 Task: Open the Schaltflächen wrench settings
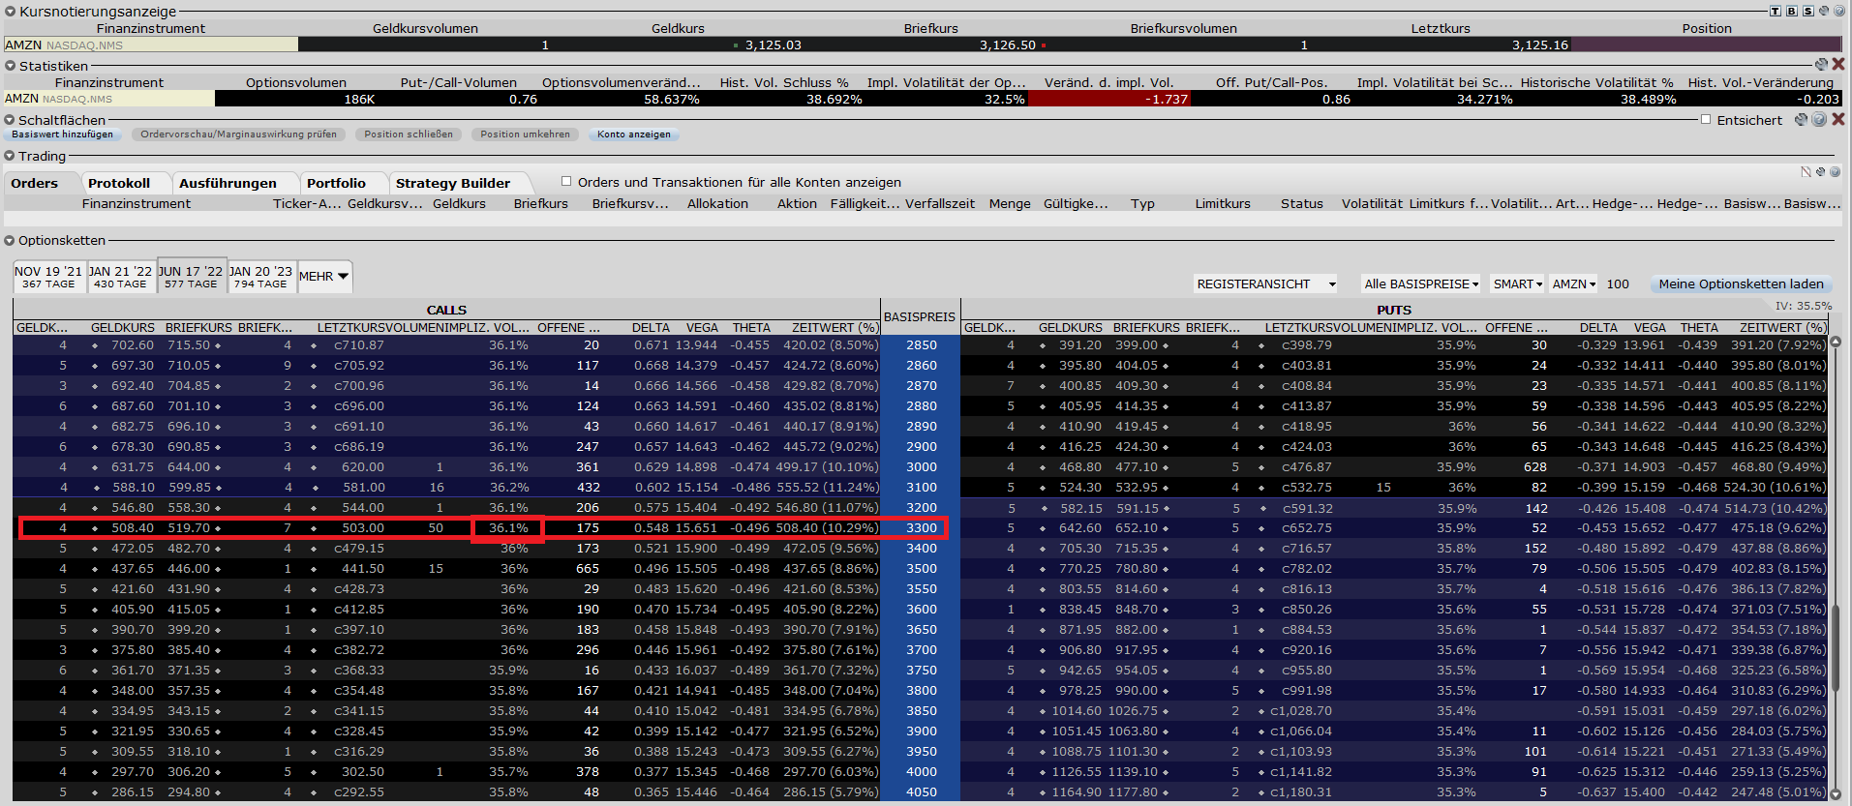pyautogui.click(x=1801, y=120)
